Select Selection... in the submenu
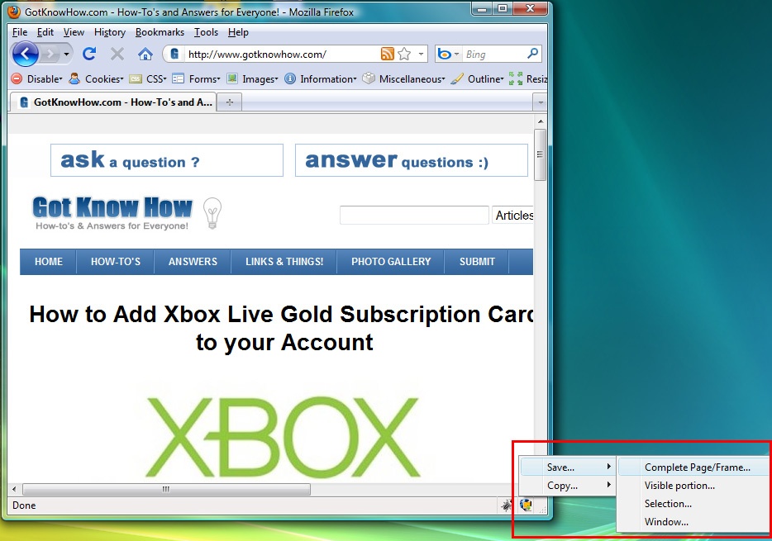 693,504
